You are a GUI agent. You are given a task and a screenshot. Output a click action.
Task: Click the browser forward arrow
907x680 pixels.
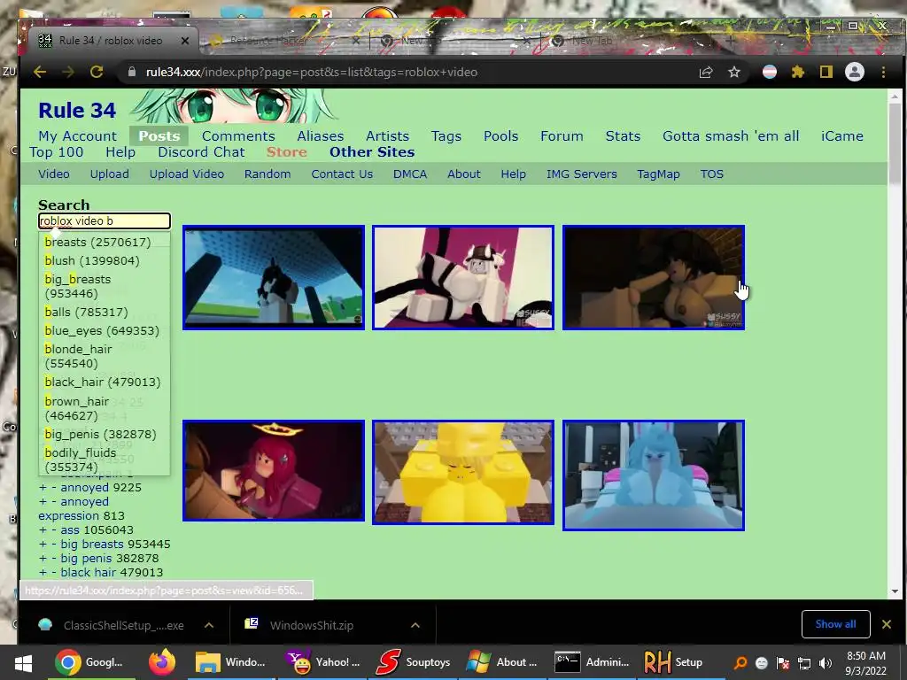point(67,72)
